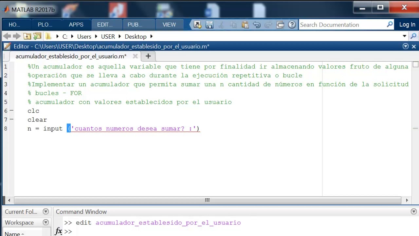The width and height of the screenshot is (419, 236).
Task: Click the Users folder in the address path
Action: pos(84,36)
